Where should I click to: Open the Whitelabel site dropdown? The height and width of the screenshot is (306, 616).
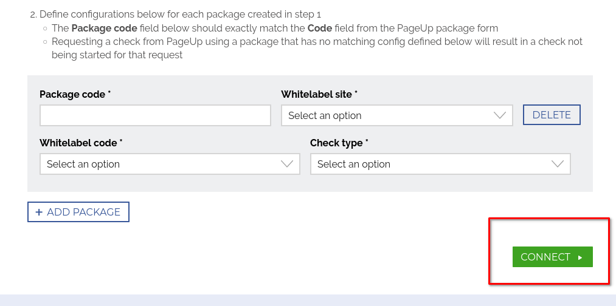tap(396, 115)
